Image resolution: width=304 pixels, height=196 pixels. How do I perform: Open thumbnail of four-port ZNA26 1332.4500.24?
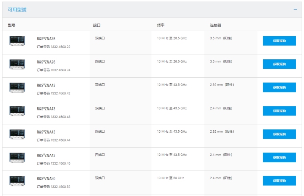(x=17, y=64)
